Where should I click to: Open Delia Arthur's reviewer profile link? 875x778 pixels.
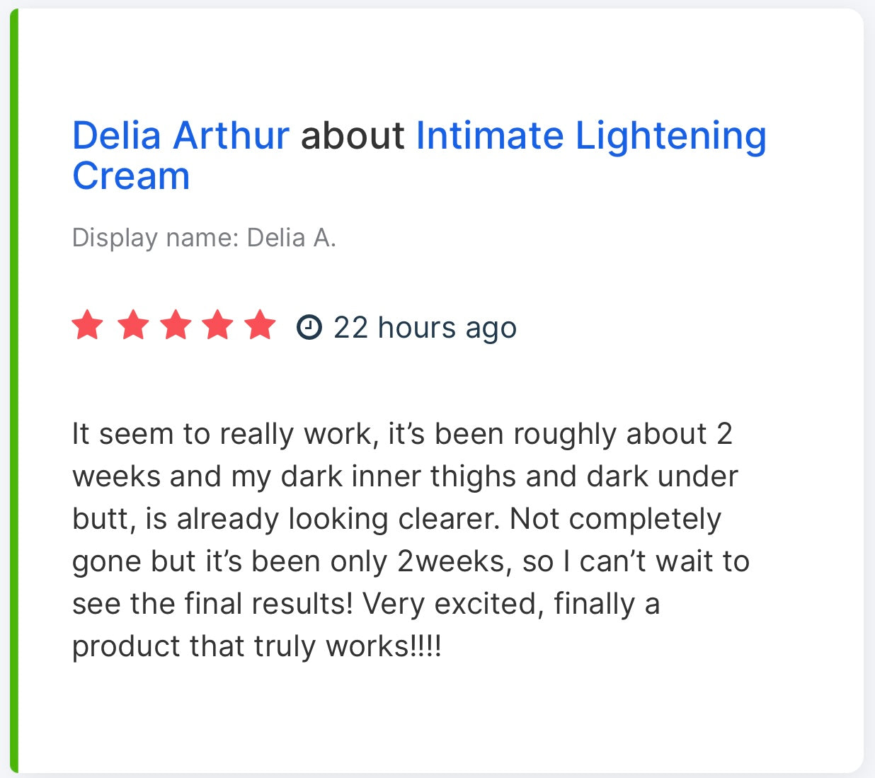pyautogui.click(x=181, y=136)
